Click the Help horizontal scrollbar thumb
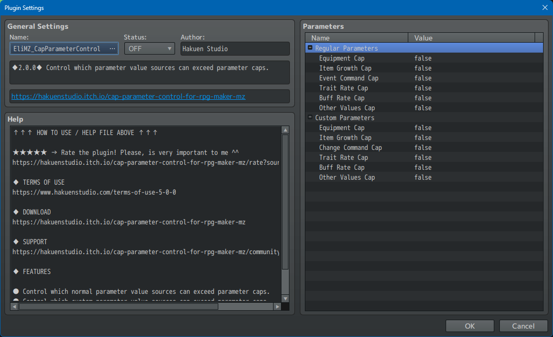The image size is (553, 337). 118,307
